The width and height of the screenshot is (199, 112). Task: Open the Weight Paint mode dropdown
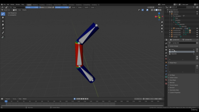point(7,10)
